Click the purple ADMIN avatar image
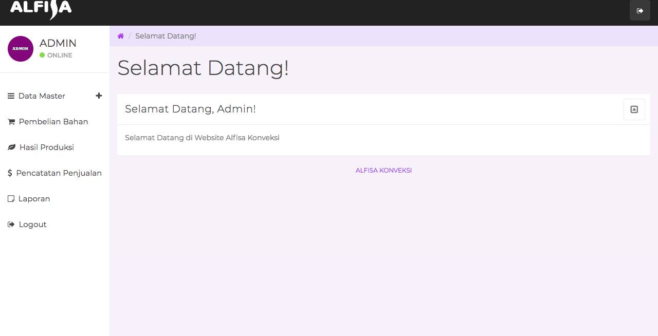Viewport: 658px width, 336px height. click(21, 49)
